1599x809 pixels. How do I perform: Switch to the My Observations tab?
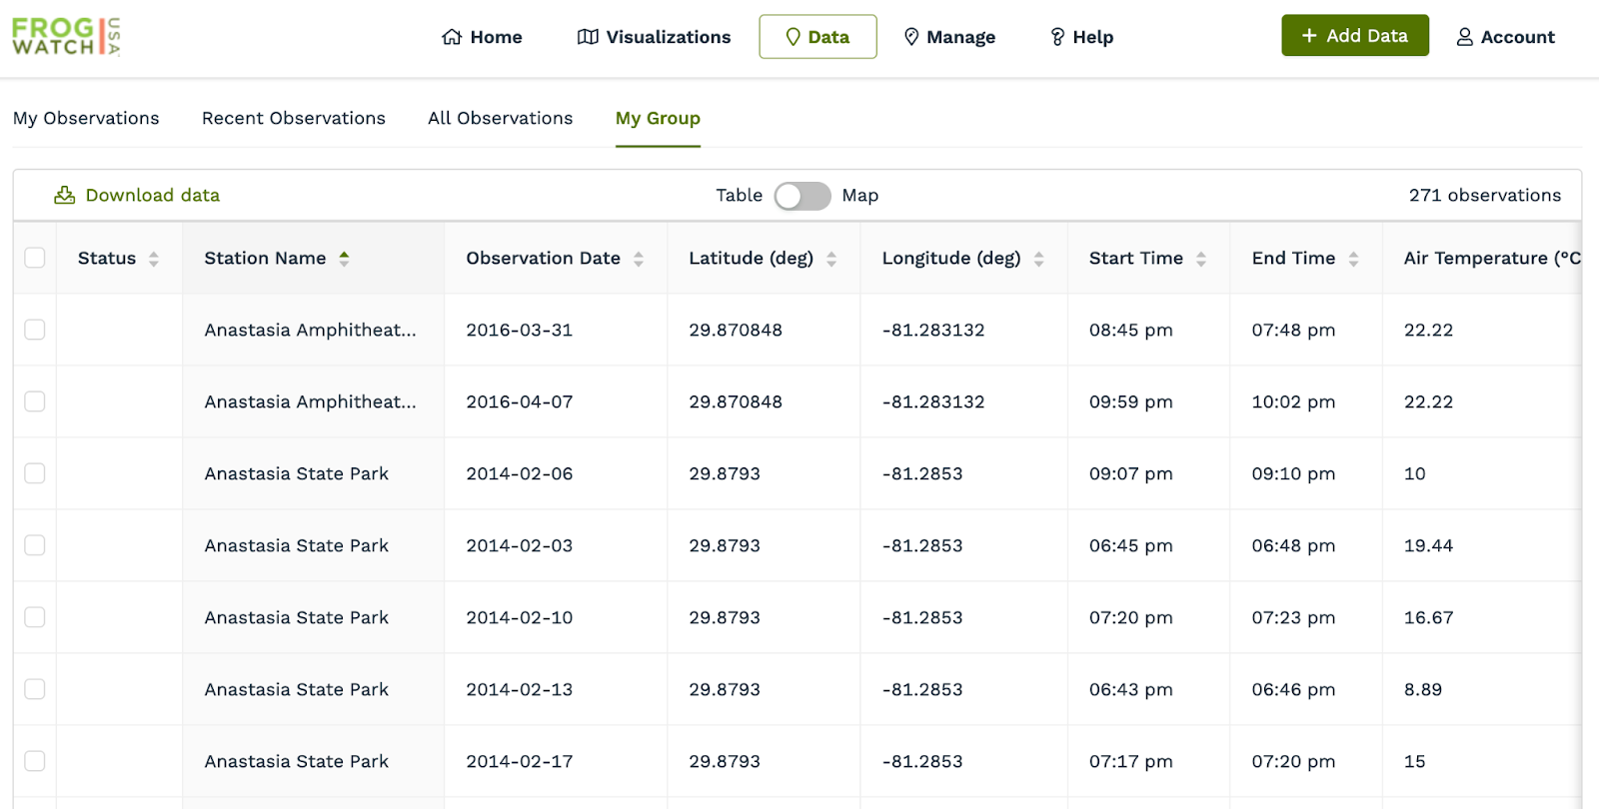(86, 118)
